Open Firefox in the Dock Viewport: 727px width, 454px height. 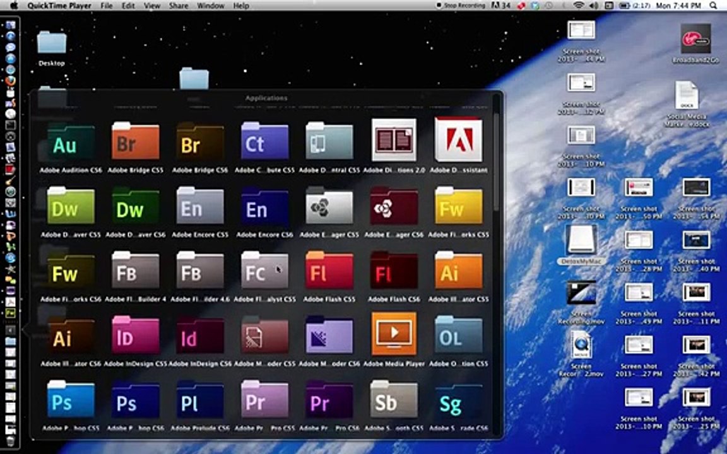point(10,81)
